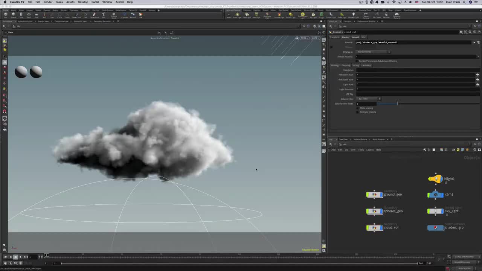482x271 pixels.
Task: Enable Matte shading checkbox
Action: pyautogui.click(x=357, y=108)
